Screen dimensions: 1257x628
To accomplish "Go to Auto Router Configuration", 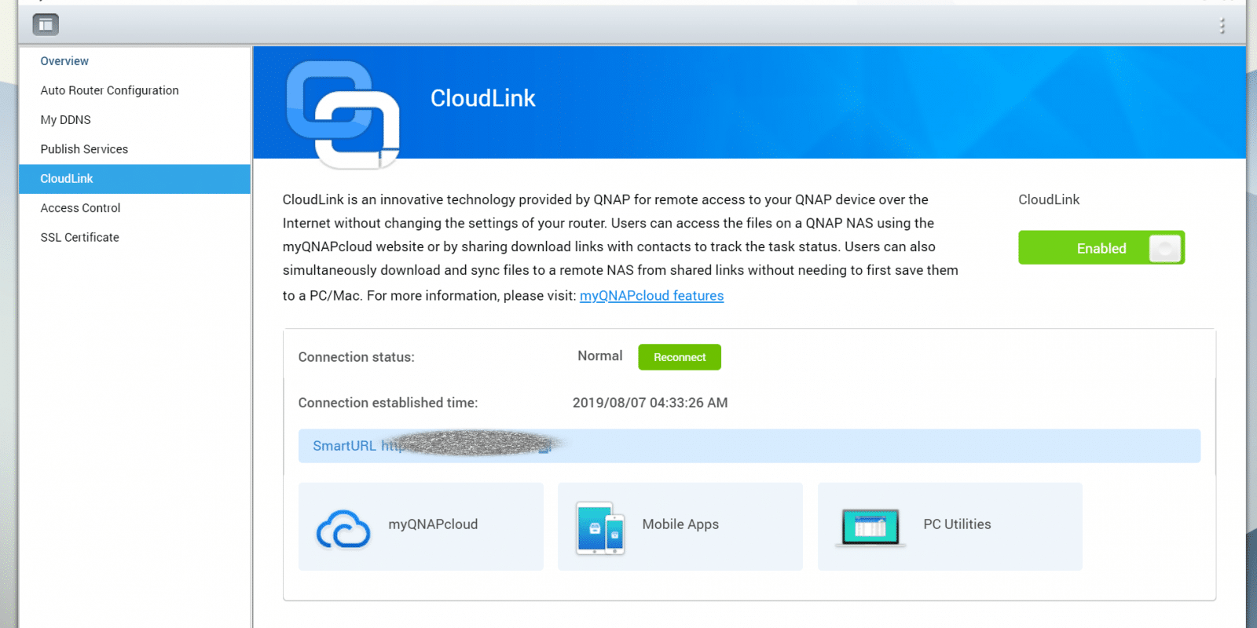I will 110,90.
